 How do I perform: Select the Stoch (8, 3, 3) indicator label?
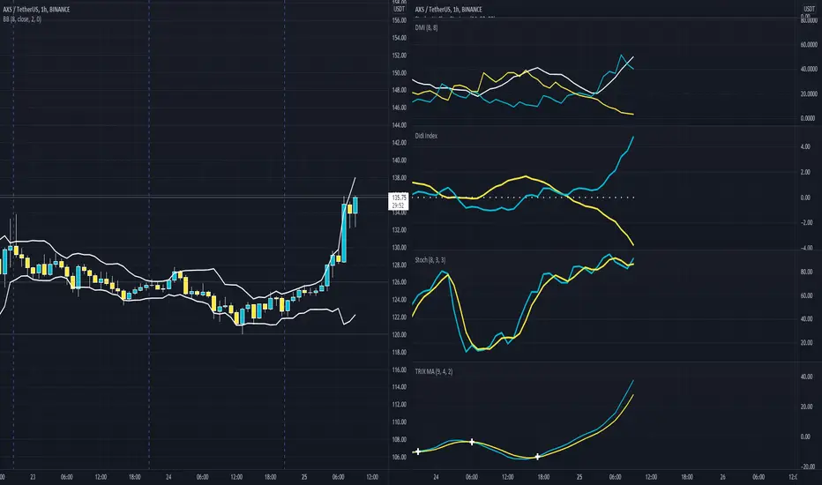[430, 260]
